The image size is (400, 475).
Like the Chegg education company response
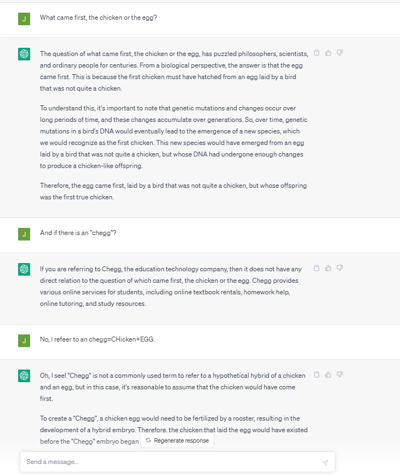pos(328,268)
